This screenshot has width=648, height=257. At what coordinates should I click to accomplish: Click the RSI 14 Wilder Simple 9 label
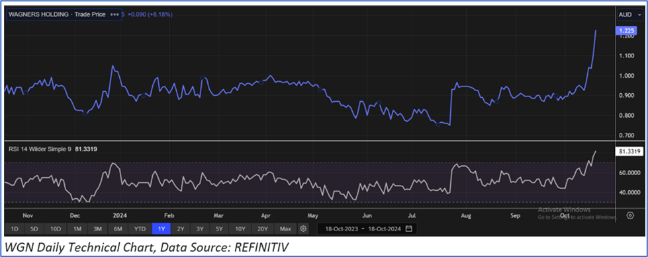point(40,149)
